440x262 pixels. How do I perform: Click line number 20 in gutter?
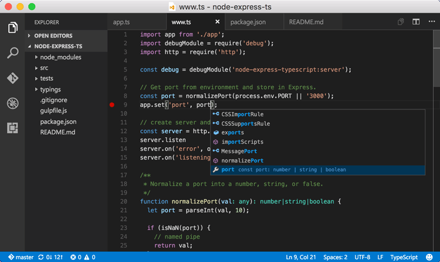(x=124, y=202)
